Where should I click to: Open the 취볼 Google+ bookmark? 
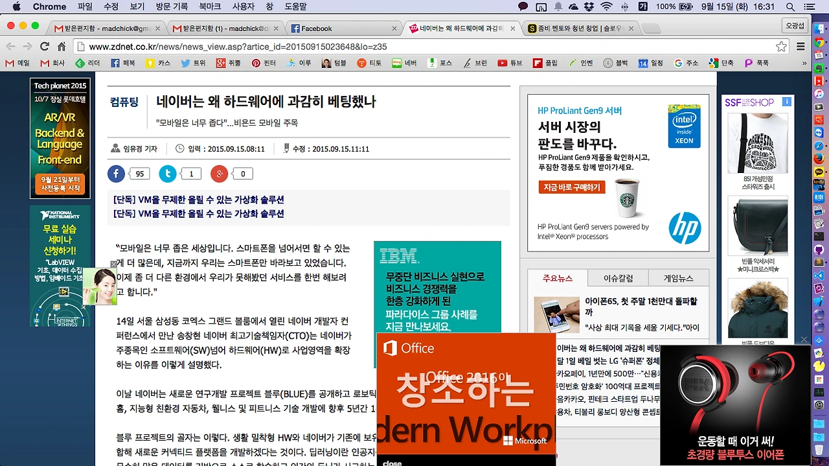[229, 63]
